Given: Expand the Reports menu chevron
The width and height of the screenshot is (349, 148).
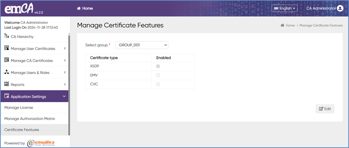Looking at the screenshot, I should click(x=65, y=85).
